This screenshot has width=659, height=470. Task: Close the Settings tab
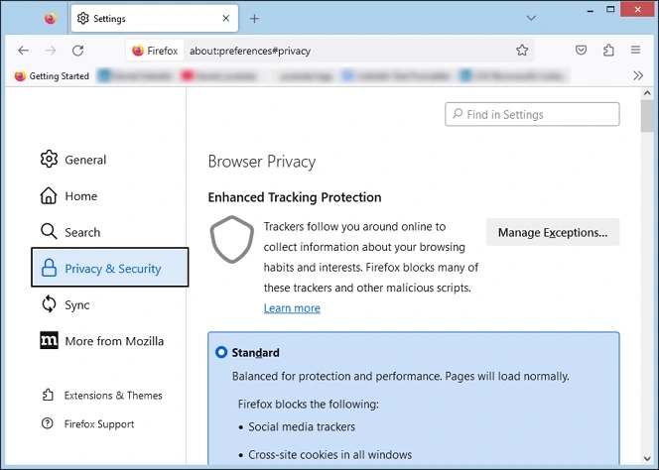tap(225, 18)
